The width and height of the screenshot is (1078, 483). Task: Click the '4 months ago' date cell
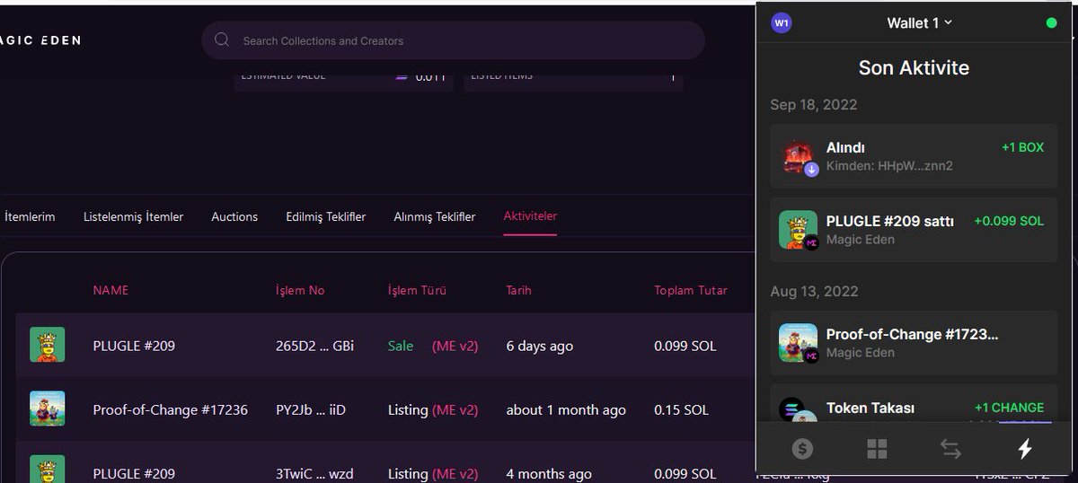549,473
